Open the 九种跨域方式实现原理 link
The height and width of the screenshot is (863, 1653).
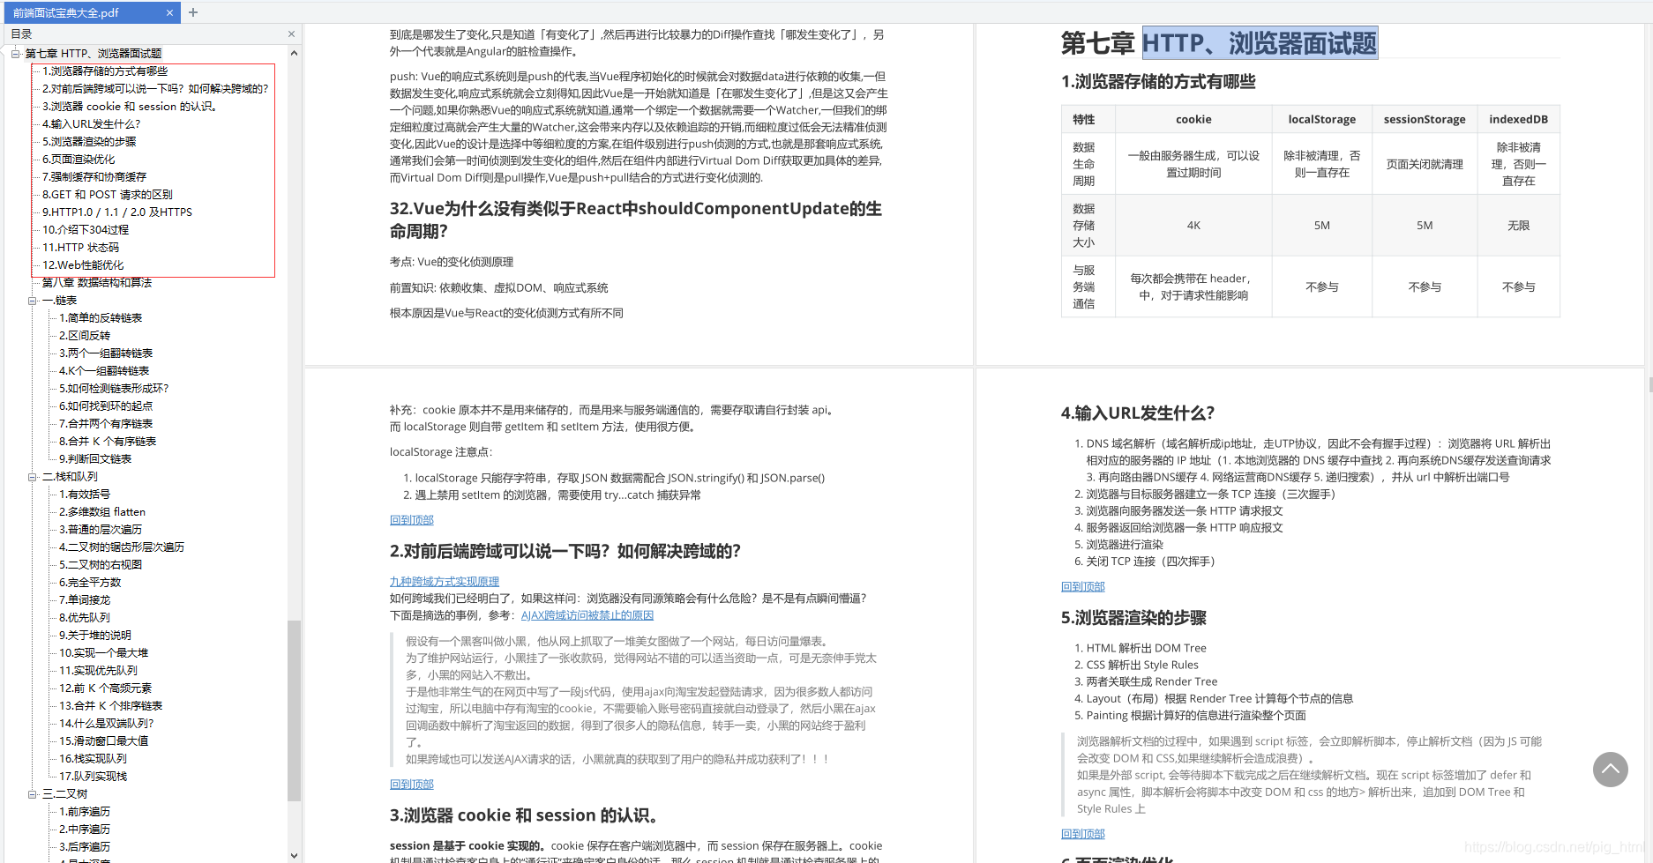pyautogui.click(x=445, y=581)
